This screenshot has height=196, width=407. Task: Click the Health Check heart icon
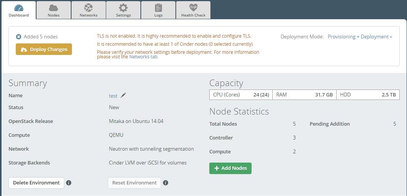coord(193,7)
